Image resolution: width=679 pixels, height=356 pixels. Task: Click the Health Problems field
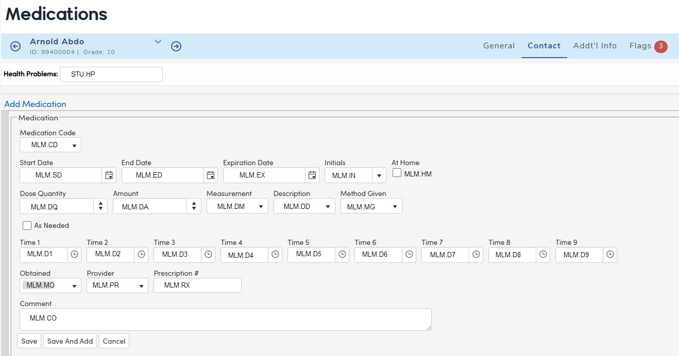click(111, 74)
